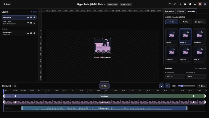Click the 100% zoom label in timeline
This screenshot has height=118, width=209.
click(174, 86)
